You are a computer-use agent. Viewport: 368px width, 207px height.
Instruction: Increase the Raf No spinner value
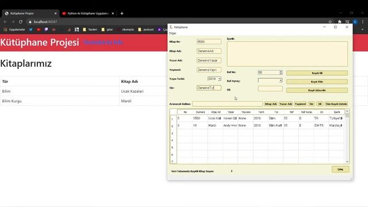[281, 71]
